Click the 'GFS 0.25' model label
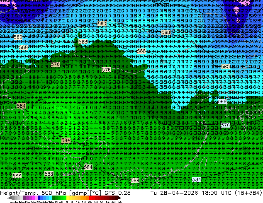 [117, 193]
